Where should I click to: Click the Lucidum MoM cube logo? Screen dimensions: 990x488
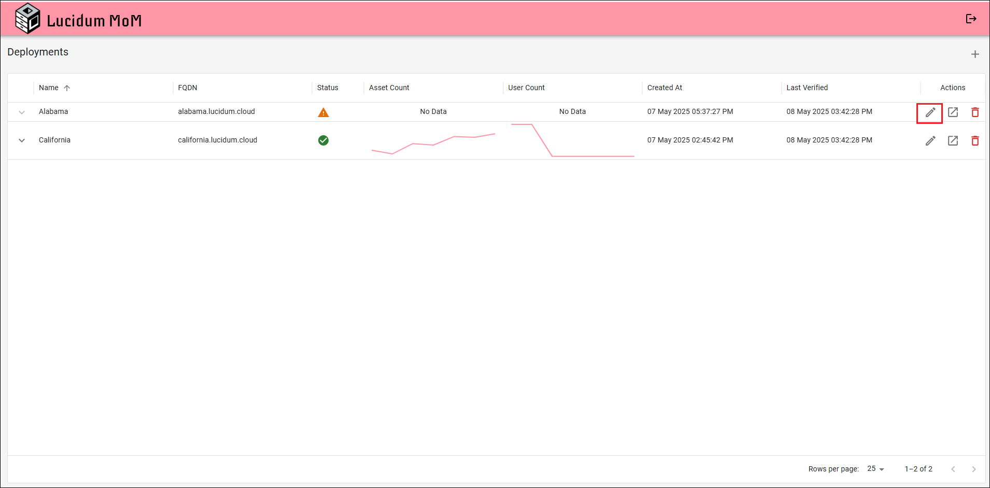pos(27,19)
